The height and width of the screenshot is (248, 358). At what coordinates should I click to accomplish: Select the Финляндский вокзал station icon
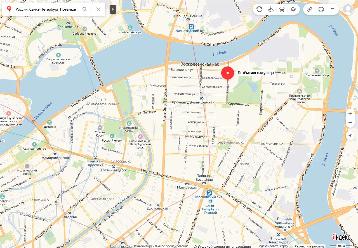(x=191, y=27)
